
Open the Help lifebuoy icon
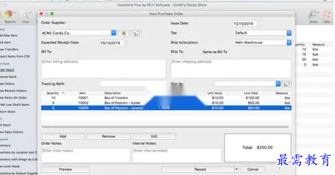326,17
